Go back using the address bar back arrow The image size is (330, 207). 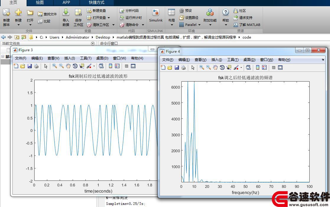point(3,37)
